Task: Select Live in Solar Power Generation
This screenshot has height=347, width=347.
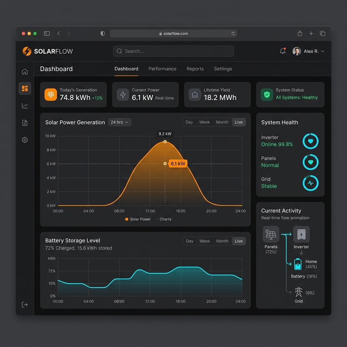Action: click(239, 122)
